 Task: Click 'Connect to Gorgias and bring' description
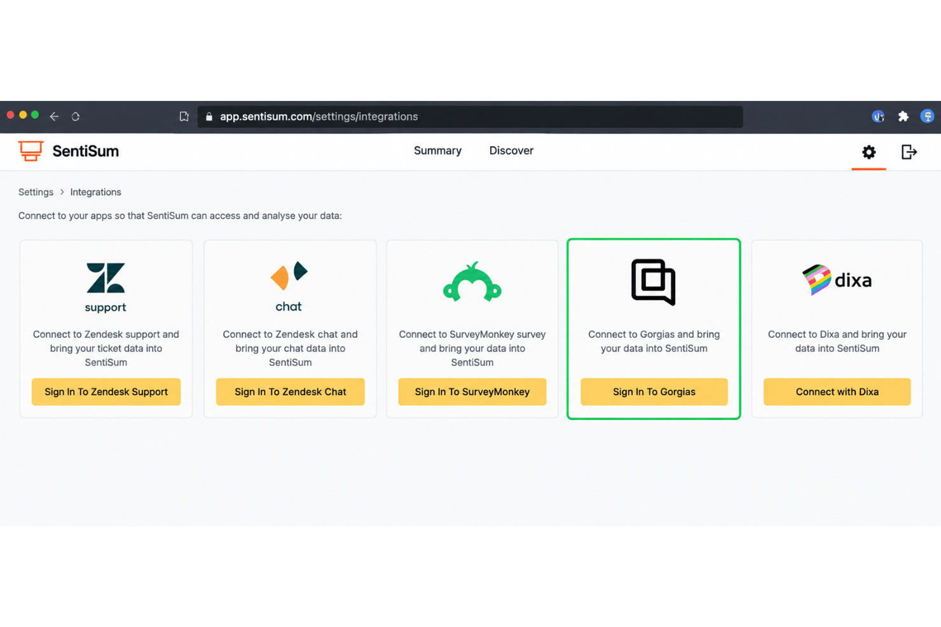tap(654, 334)
